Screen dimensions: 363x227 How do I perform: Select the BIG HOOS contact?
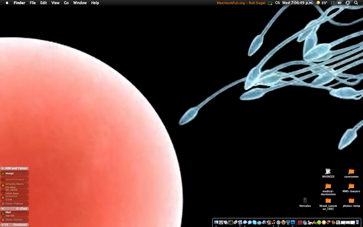tap(15, 191)
